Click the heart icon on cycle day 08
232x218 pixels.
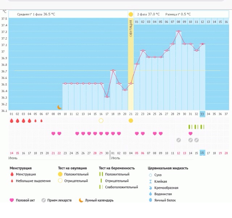[x=53, y=134]
